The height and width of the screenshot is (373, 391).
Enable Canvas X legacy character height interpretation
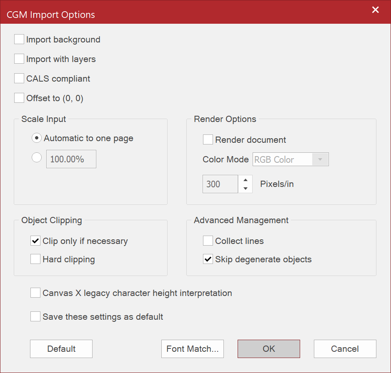[x=35, y=293]
